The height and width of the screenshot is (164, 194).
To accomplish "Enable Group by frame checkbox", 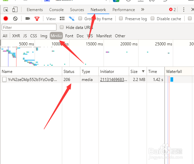I will 80,18.
